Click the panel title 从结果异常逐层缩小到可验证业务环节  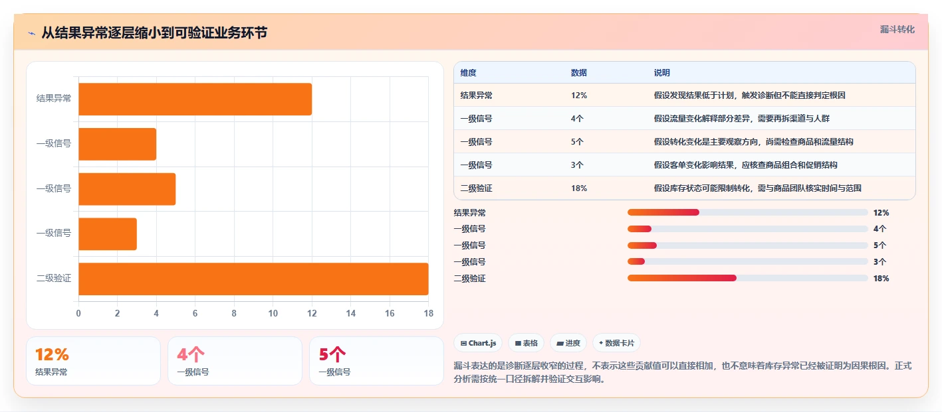[154, 33]
